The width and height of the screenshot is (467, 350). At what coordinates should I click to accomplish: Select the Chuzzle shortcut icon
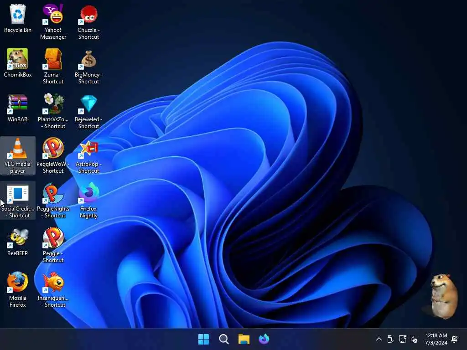click(x=88, y=21)
